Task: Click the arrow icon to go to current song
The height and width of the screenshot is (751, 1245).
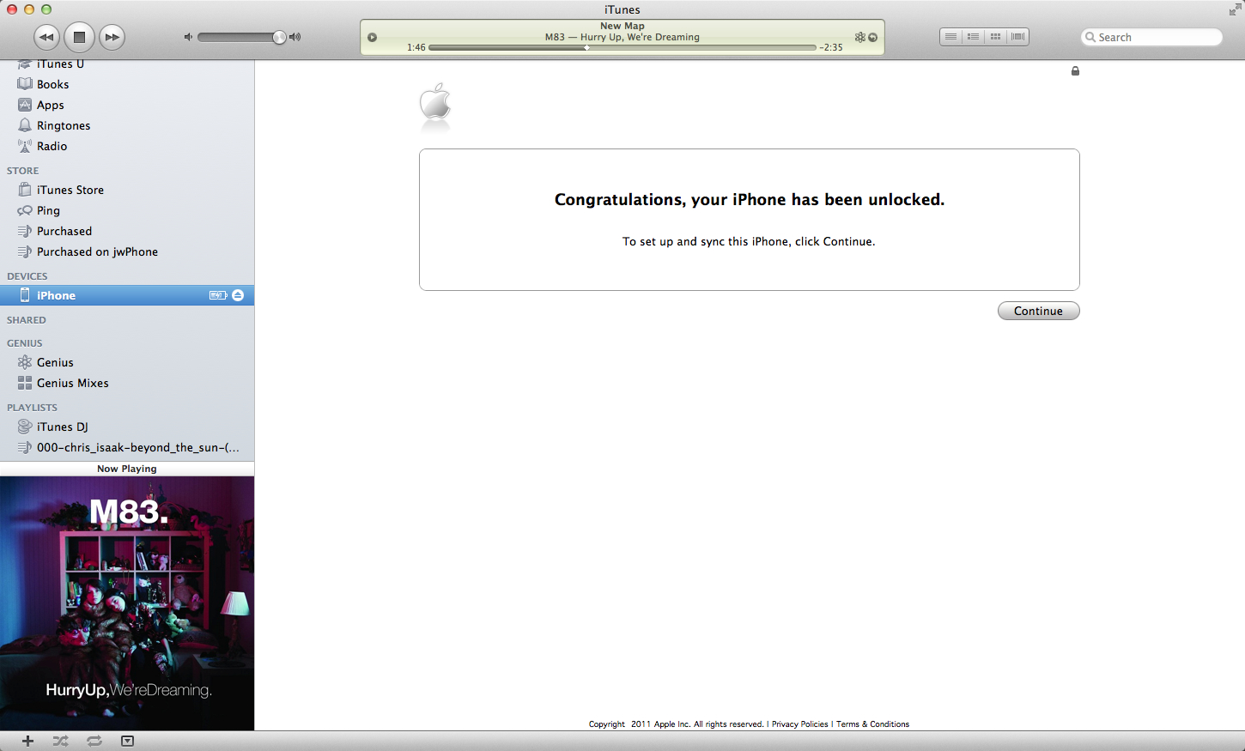Action: tap(872, 37)
